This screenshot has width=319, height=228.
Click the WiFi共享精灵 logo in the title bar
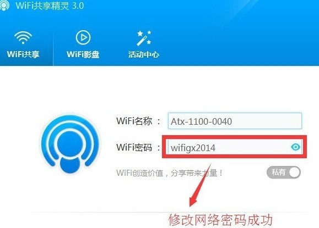pos(4,5)
